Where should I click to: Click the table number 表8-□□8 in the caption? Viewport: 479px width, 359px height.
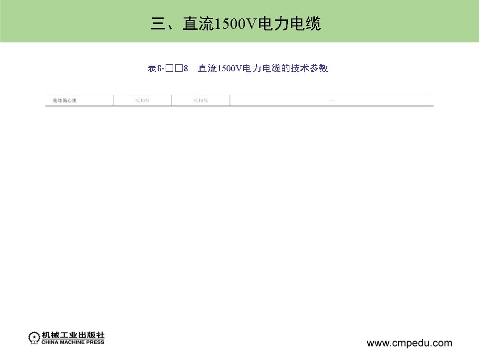pos(167,68)
